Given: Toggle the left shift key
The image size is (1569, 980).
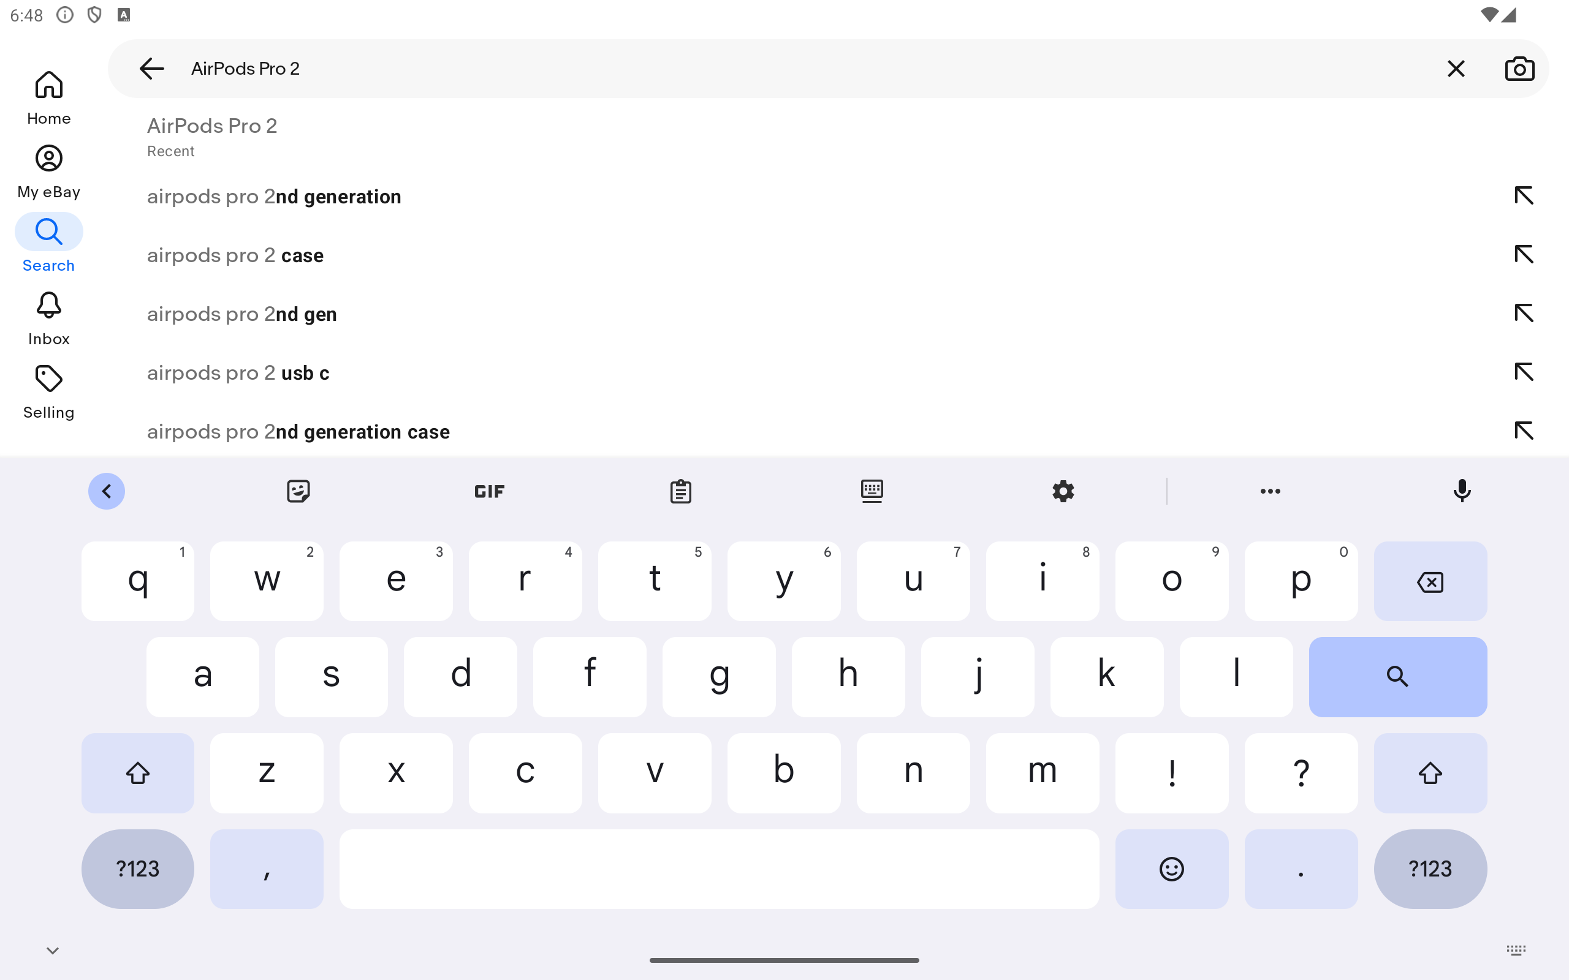Looking at the screenshot, I should point(137,772).
